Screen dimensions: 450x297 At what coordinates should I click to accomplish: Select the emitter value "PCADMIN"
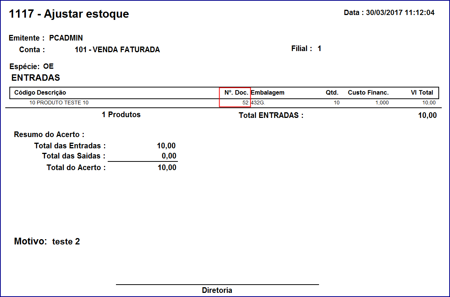(x=66, y=38)
